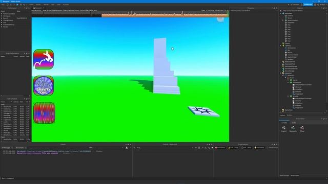Open the All Contexts dropdown in Output
This screenshot has width=328, height=184.
click(x=20, y=148)
